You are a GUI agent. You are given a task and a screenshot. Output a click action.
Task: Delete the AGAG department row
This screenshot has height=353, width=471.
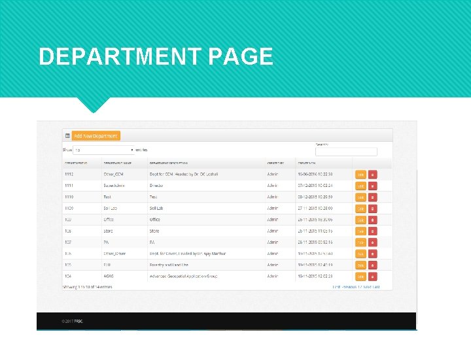click(x=372, y=277)
